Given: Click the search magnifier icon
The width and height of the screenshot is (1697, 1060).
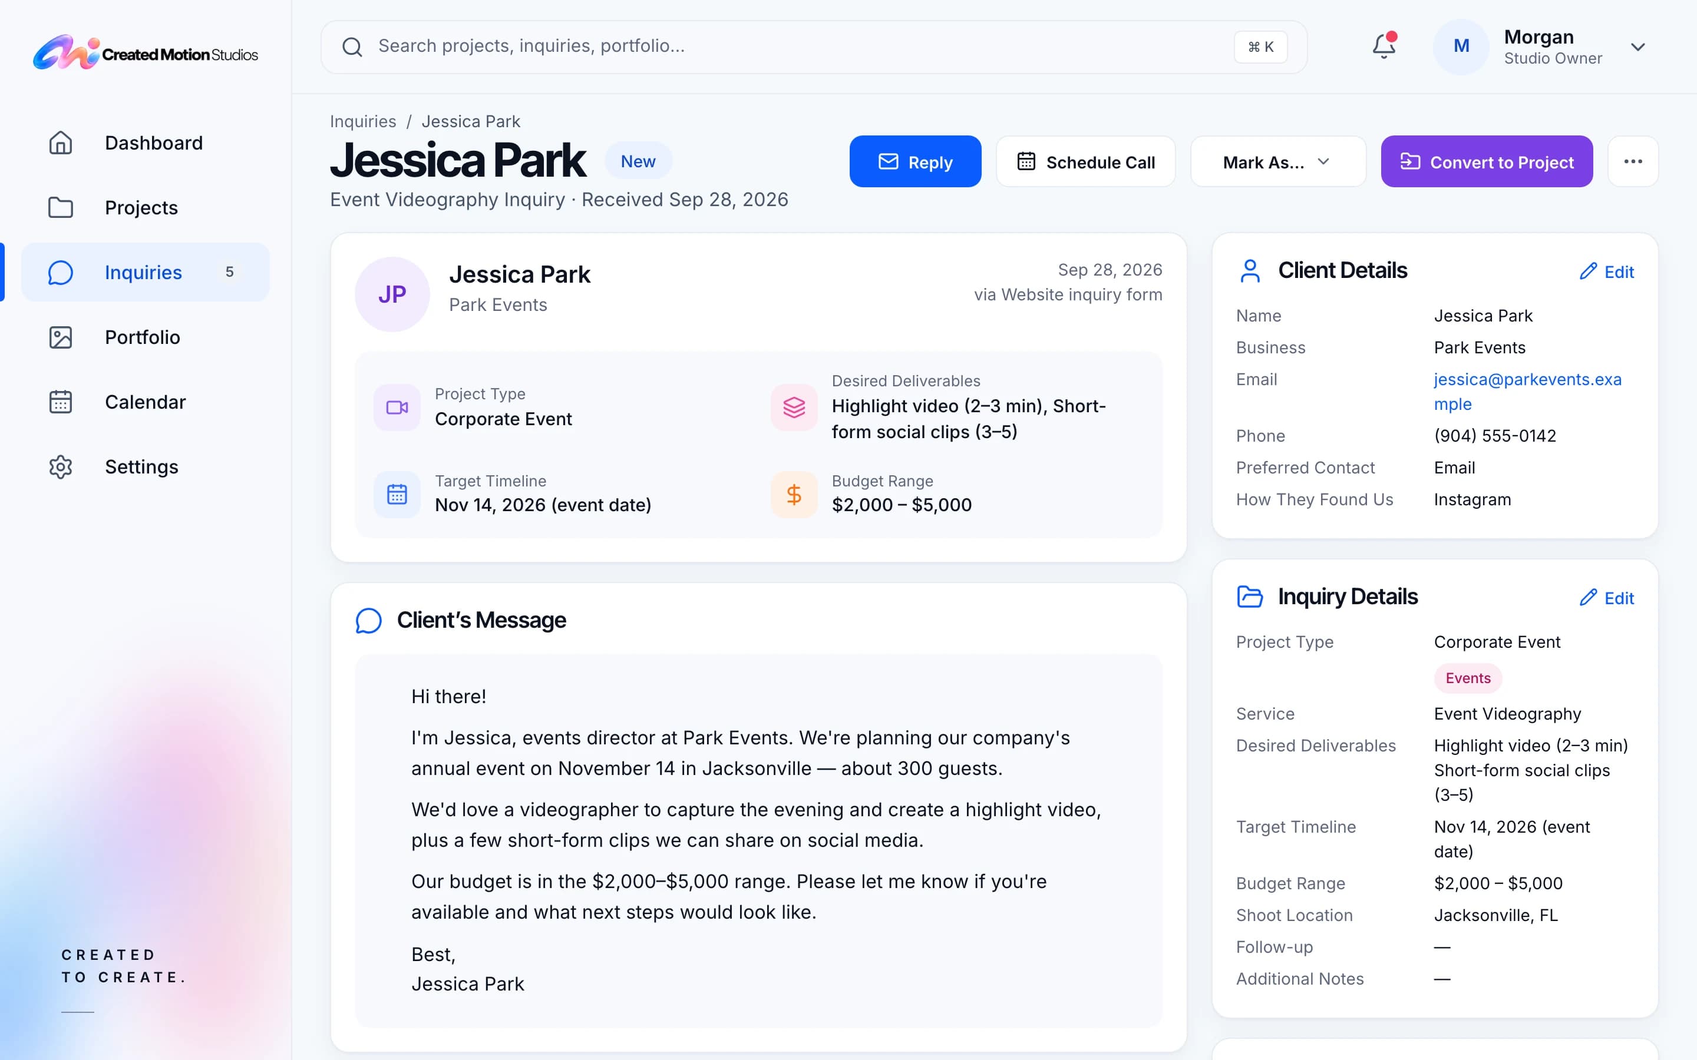Looking at the screenshot, I should pyautogui.click(x=352, y=47).
